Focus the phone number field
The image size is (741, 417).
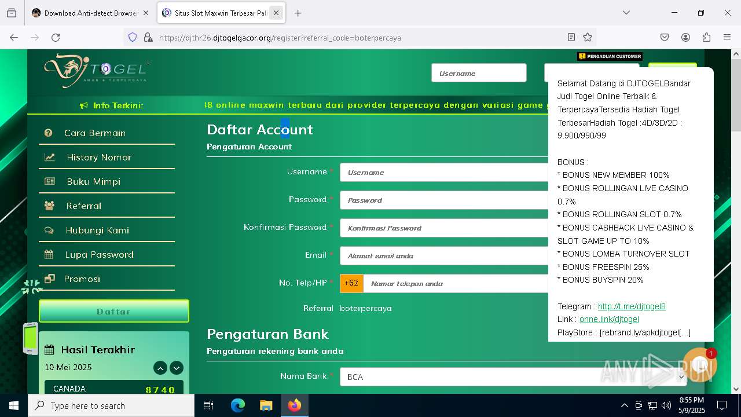456,284
